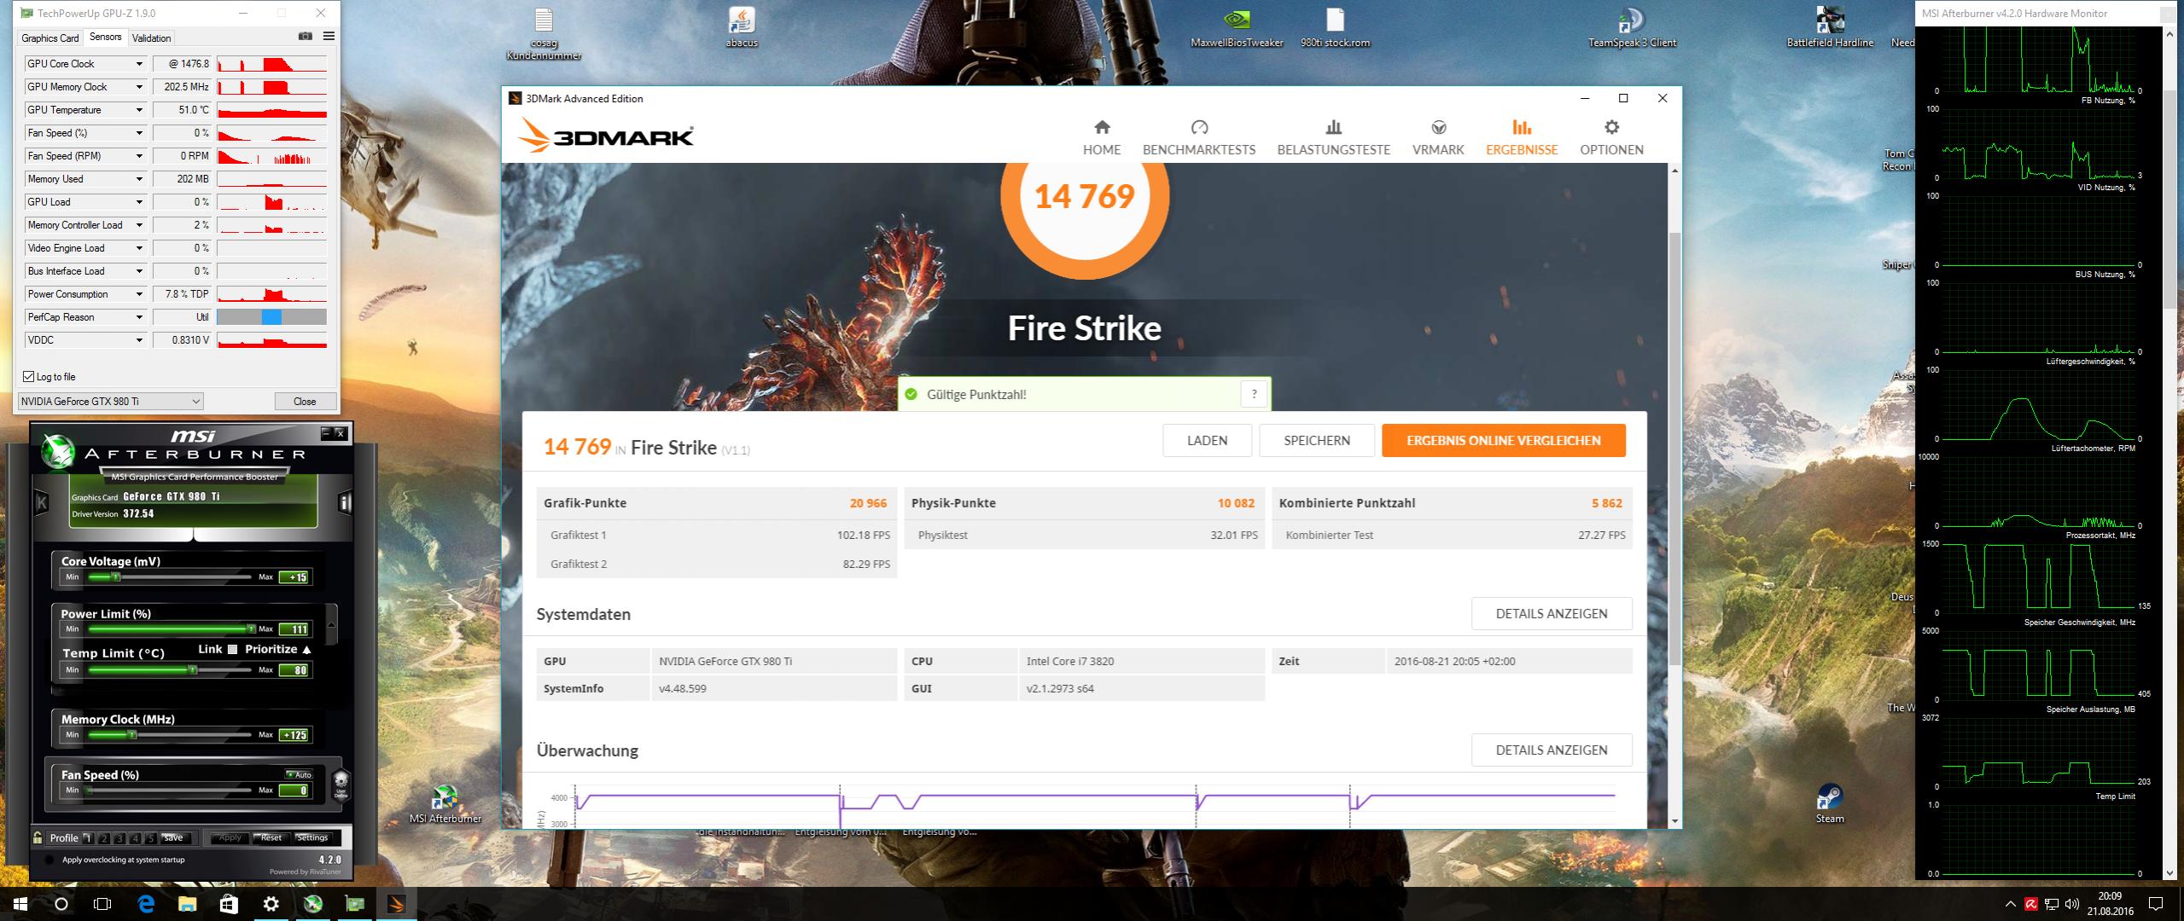Screen dimensions: 2184x921
Task: Click the Memory Clock slider handle
Action: click(x=132, y=734)
